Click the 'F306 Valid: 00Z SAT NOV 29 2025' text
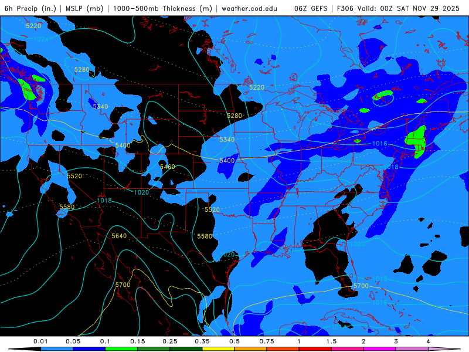The image size is (469, 352). coord(398,8)
